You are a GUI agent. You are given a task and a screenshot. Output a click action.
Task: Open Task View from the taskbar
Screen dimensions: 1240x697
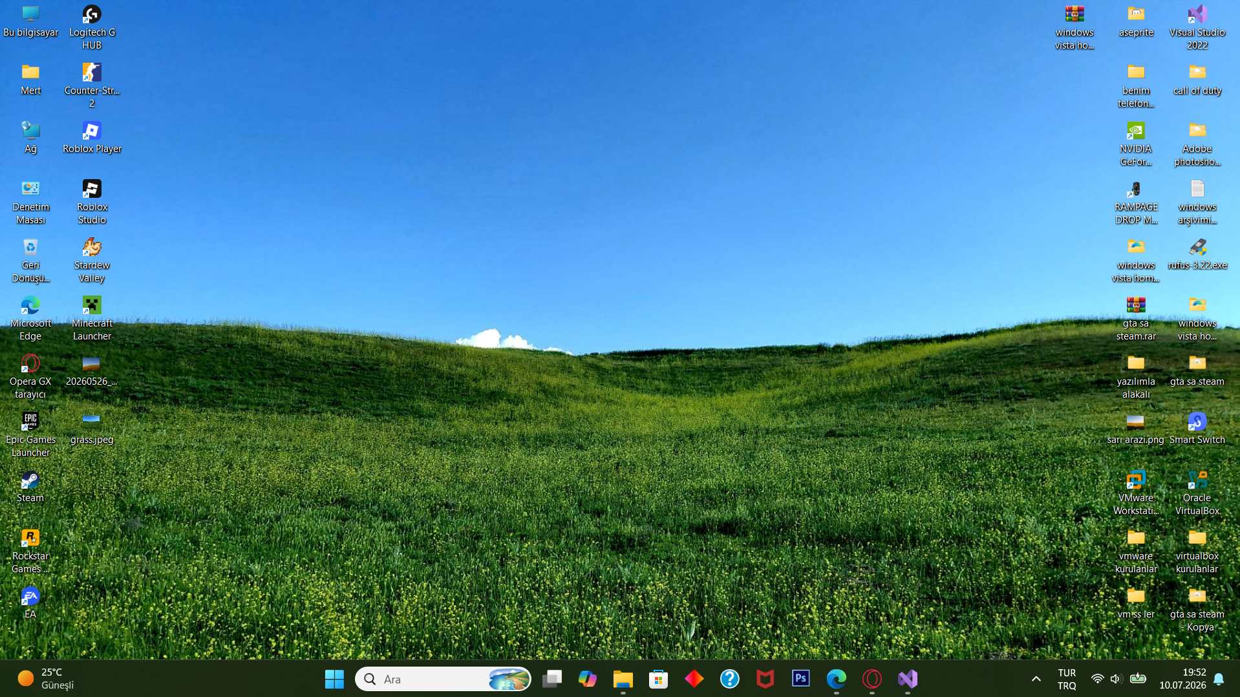[x=552, y=679]
